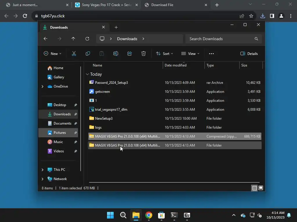Open new Chrome tab
297x222 pixels.
coord(217,5)
